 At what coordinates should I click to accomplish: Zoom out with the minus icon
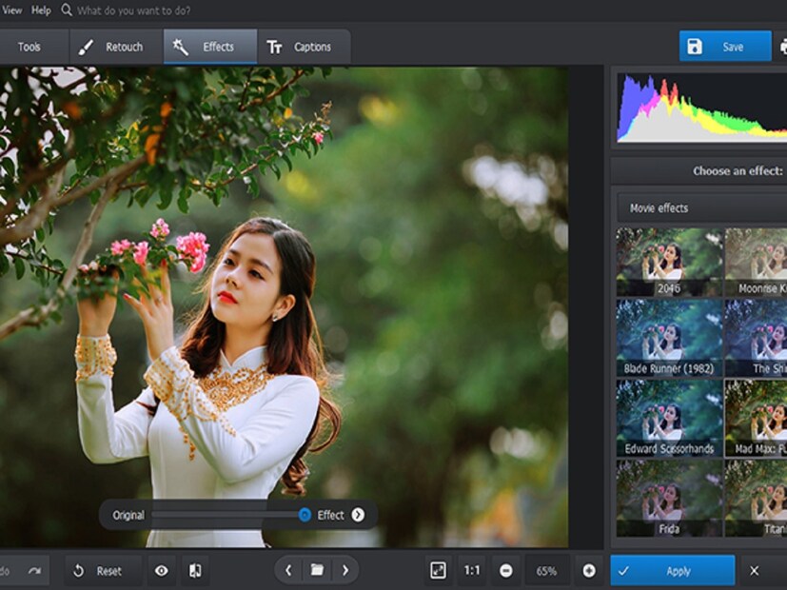[506, 571]
